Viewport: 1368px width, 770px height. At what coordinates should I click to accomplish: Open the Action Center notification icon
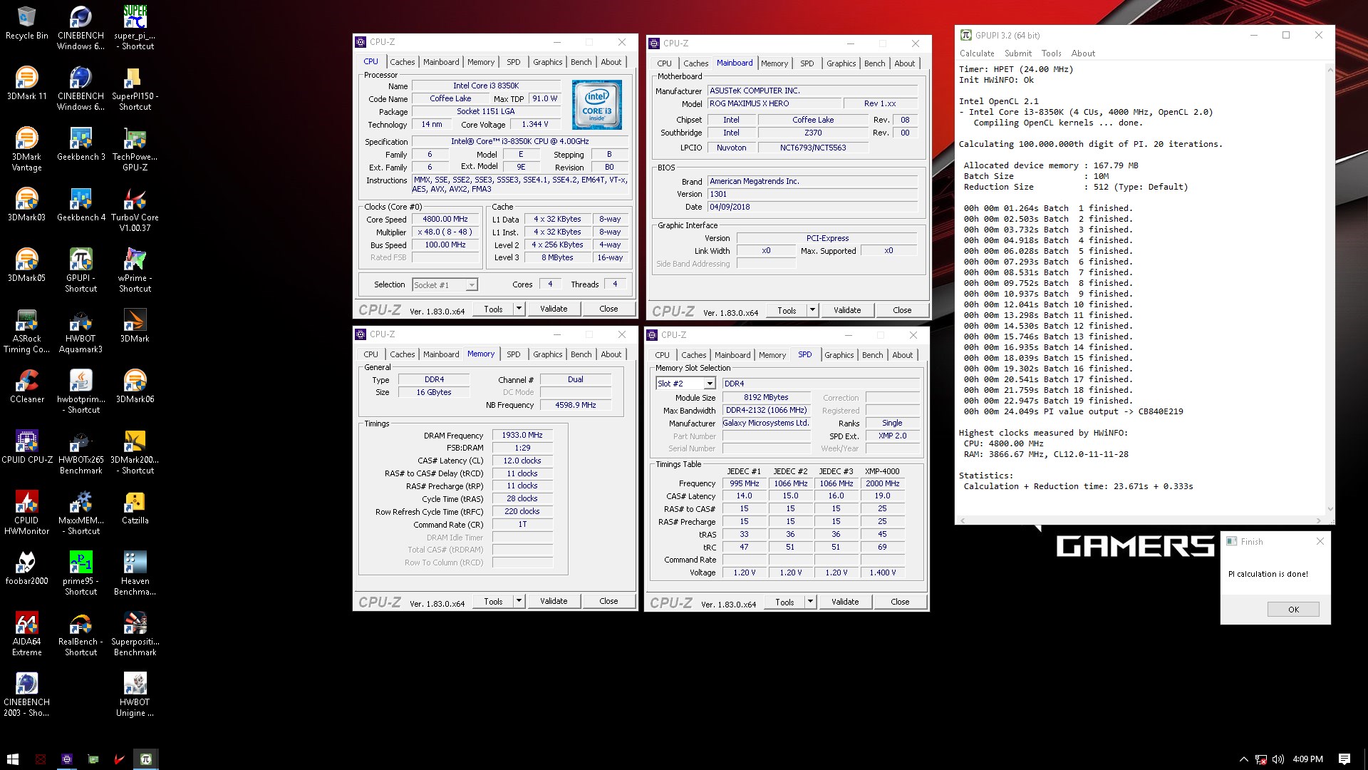[1344, 759]
